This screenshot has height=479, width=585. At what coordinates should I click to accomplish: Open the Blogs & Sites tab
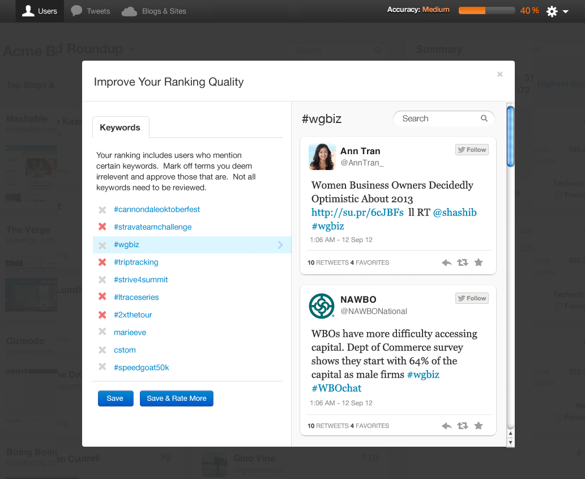click(154, 11)
